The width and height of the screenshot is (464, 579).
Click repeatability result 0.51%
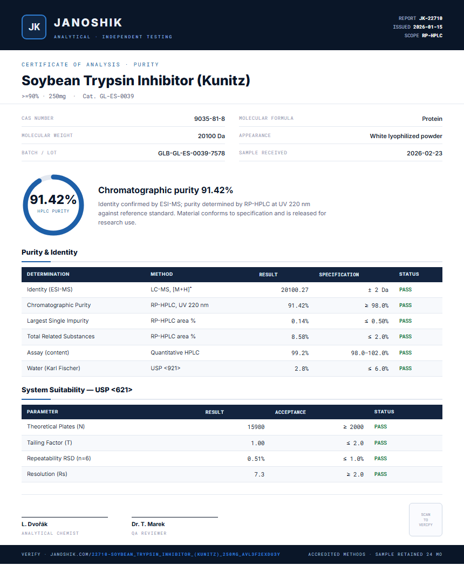[x=256, y=459]
